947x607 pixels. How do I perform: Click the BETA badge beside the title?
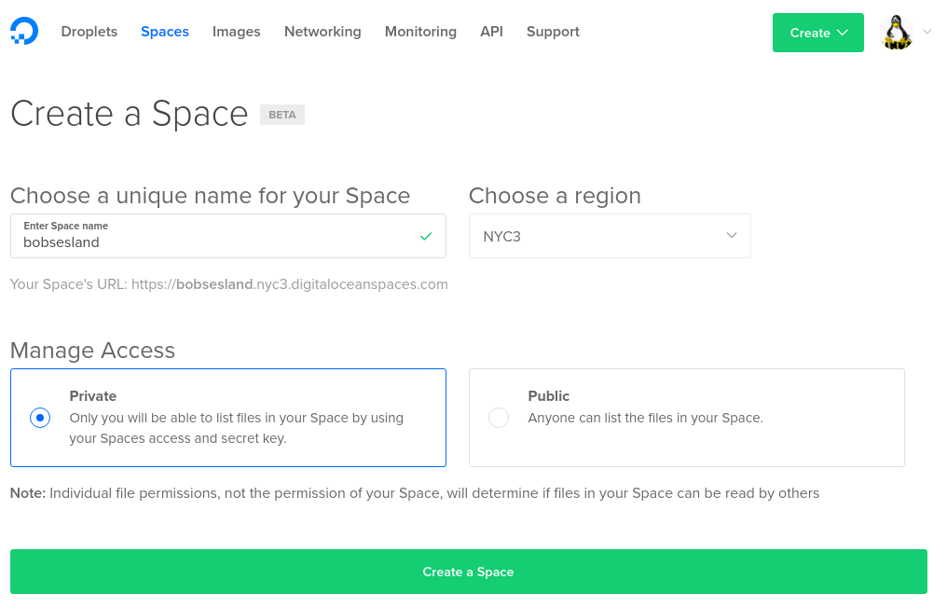pyautogui.click(x=282, y=115)
